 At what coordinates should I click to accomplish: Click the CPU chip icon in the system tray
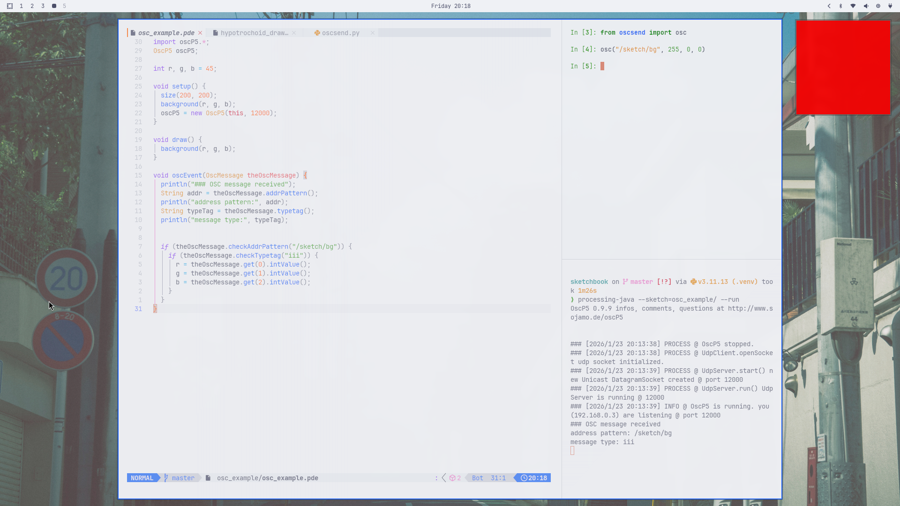(877, 6)
